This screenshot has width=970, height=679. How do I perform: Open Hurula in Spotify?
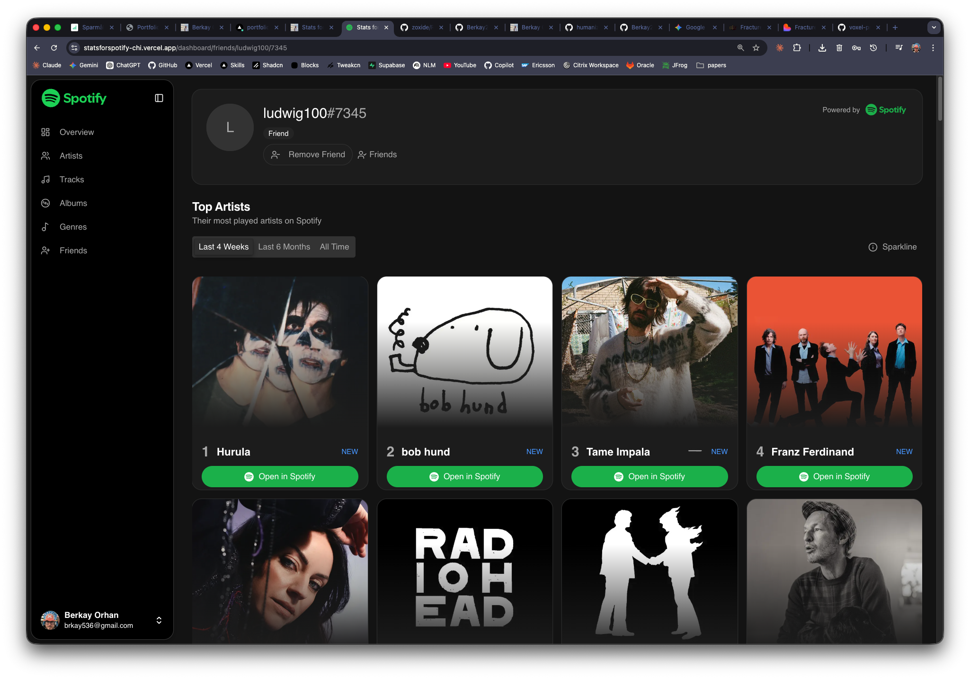pyautogui.click(x=280, y=476)
